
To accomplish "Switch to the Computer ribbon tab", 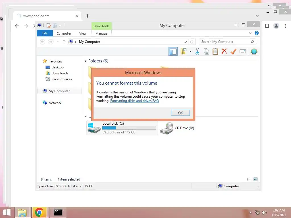I will tap(64, 33).
